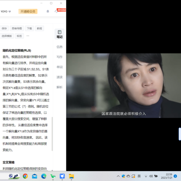The height and width of the screenshot is (181, 181).
Task: Open the green whale app on taskbar
Action: coord(53,176)
